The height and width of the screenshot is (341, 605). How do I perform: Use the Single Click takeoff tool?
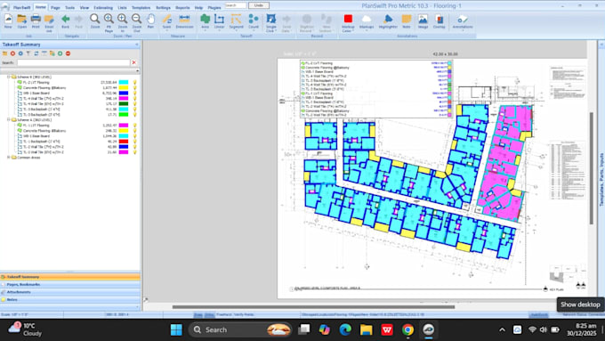click(x=271, y=22)
